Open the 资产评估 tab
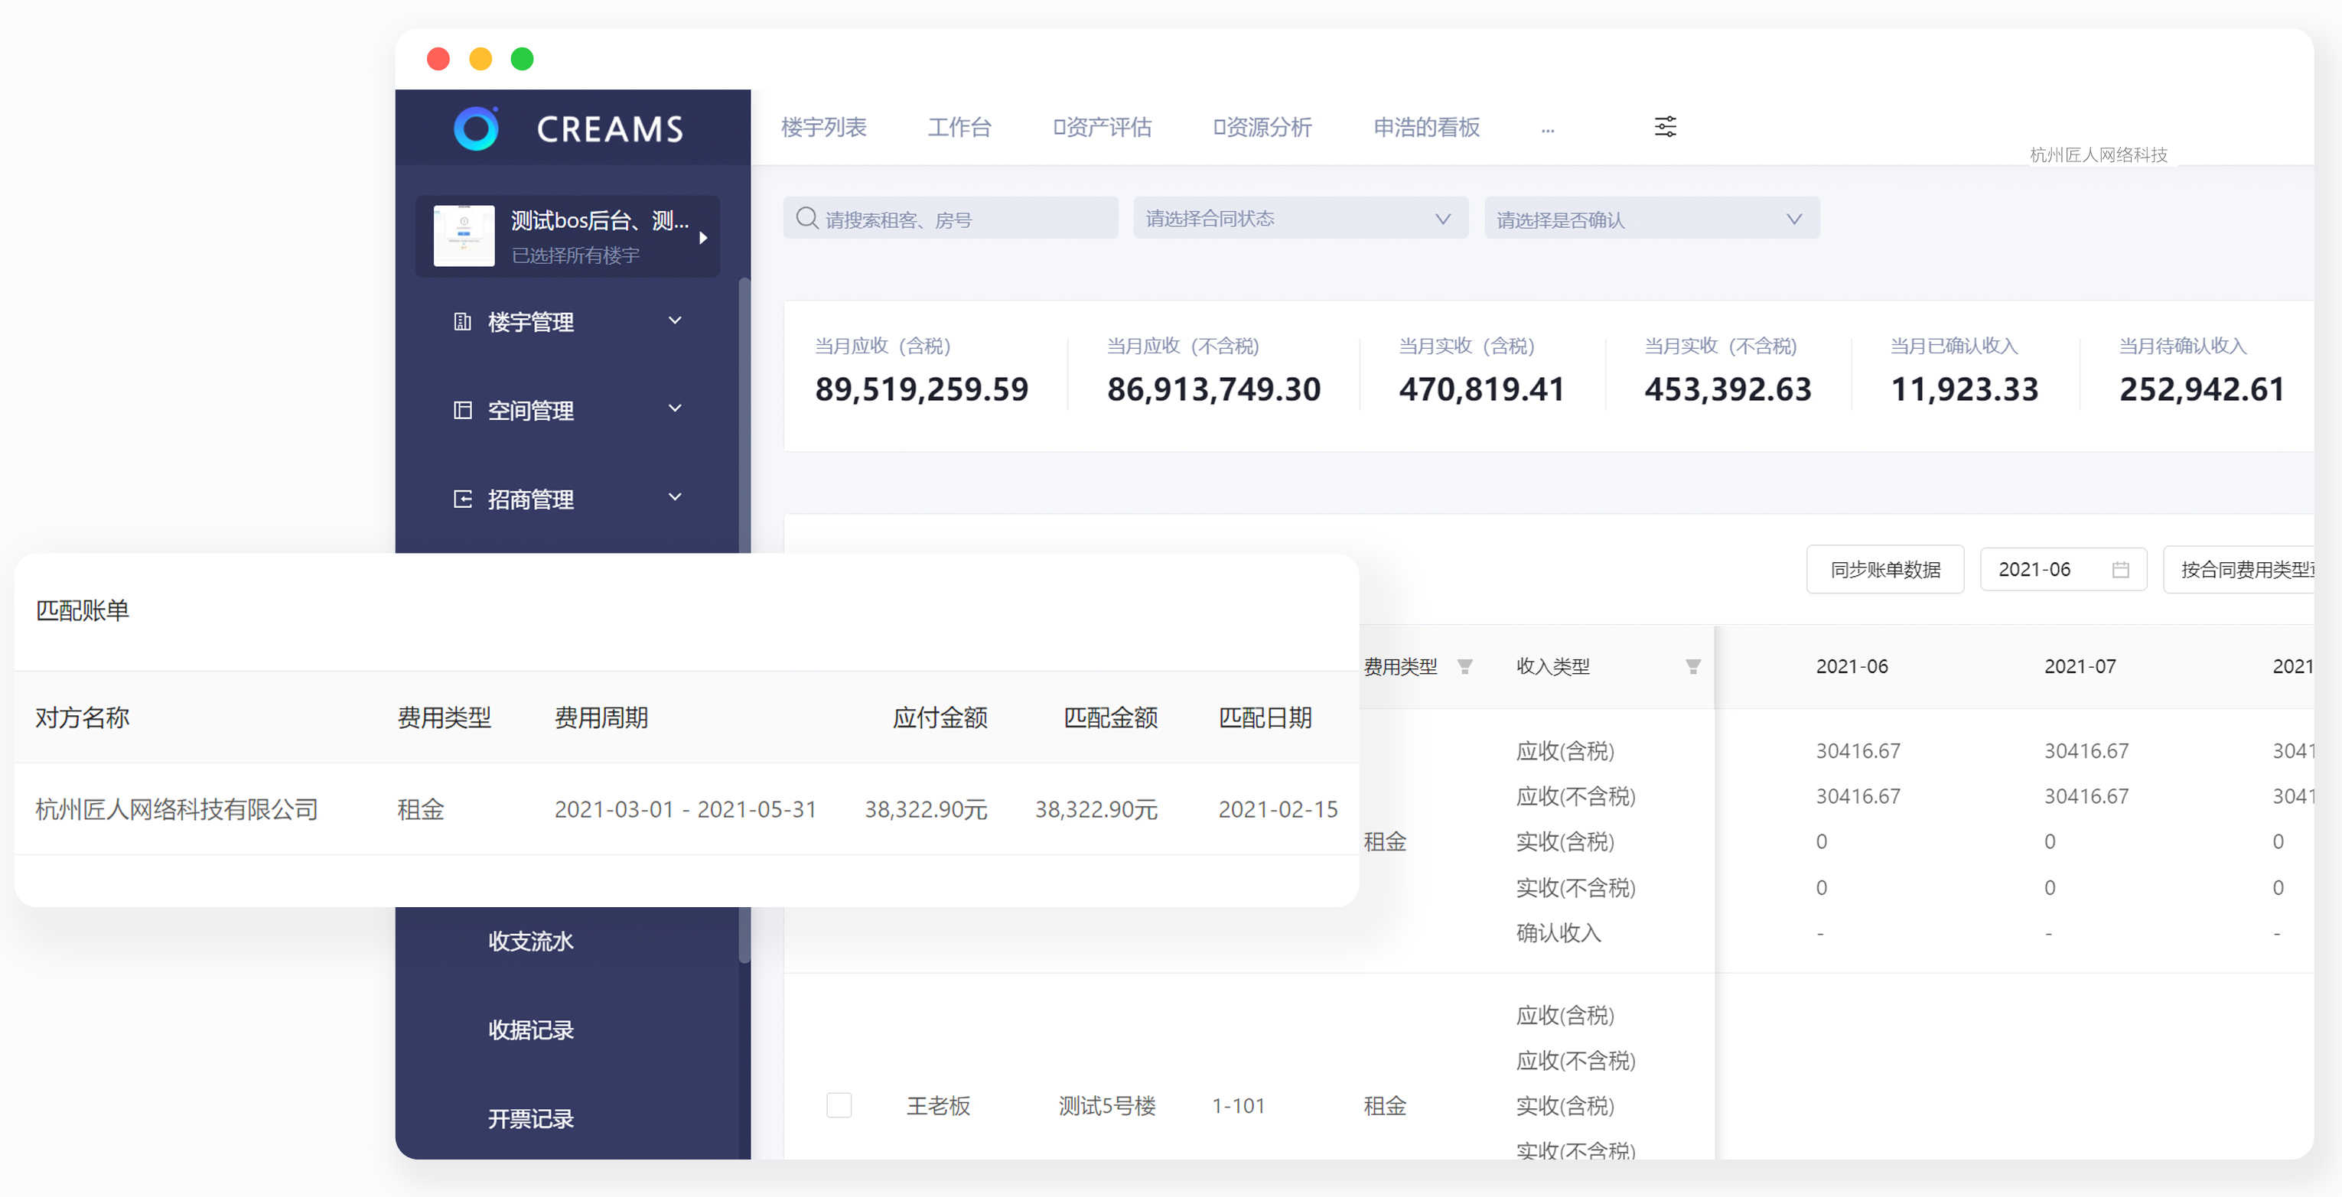Image resolution: width=2342 pixels, height=1197 pixels. click(1102, 127)
